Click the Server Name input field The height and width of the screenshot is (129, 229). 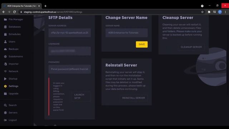[x=126, y=33]
